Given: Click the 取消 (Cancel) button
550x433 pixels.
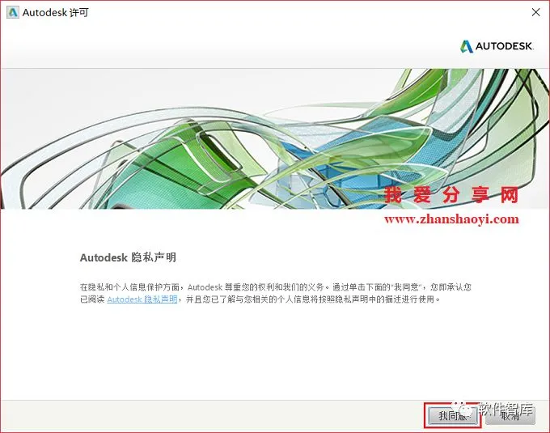Looking at the screenshot, I should pyautogui.click(x=510, y=415).
